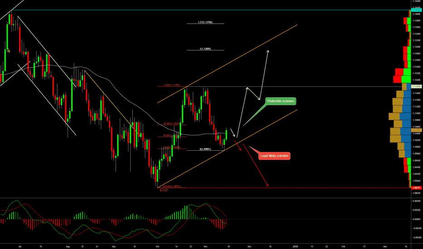Select the red STOP text label

click(x=164, y=191)
